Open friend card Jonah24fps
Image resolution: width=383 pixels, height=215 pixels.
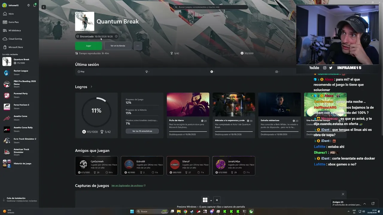click(x=234, y=166)
